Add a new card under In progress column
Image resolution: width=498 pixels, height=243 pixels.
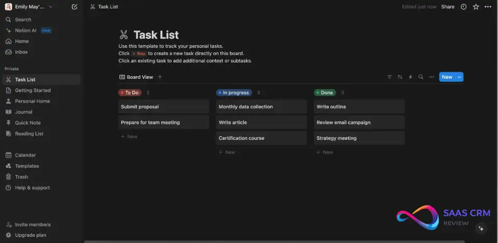(227, 152)
